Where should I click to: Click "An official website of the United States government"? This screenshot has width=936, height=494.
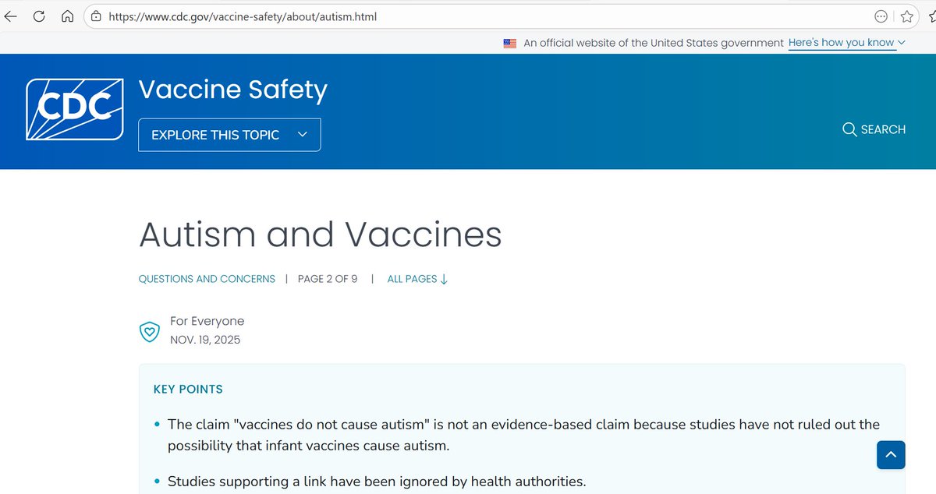click(654, 43)
